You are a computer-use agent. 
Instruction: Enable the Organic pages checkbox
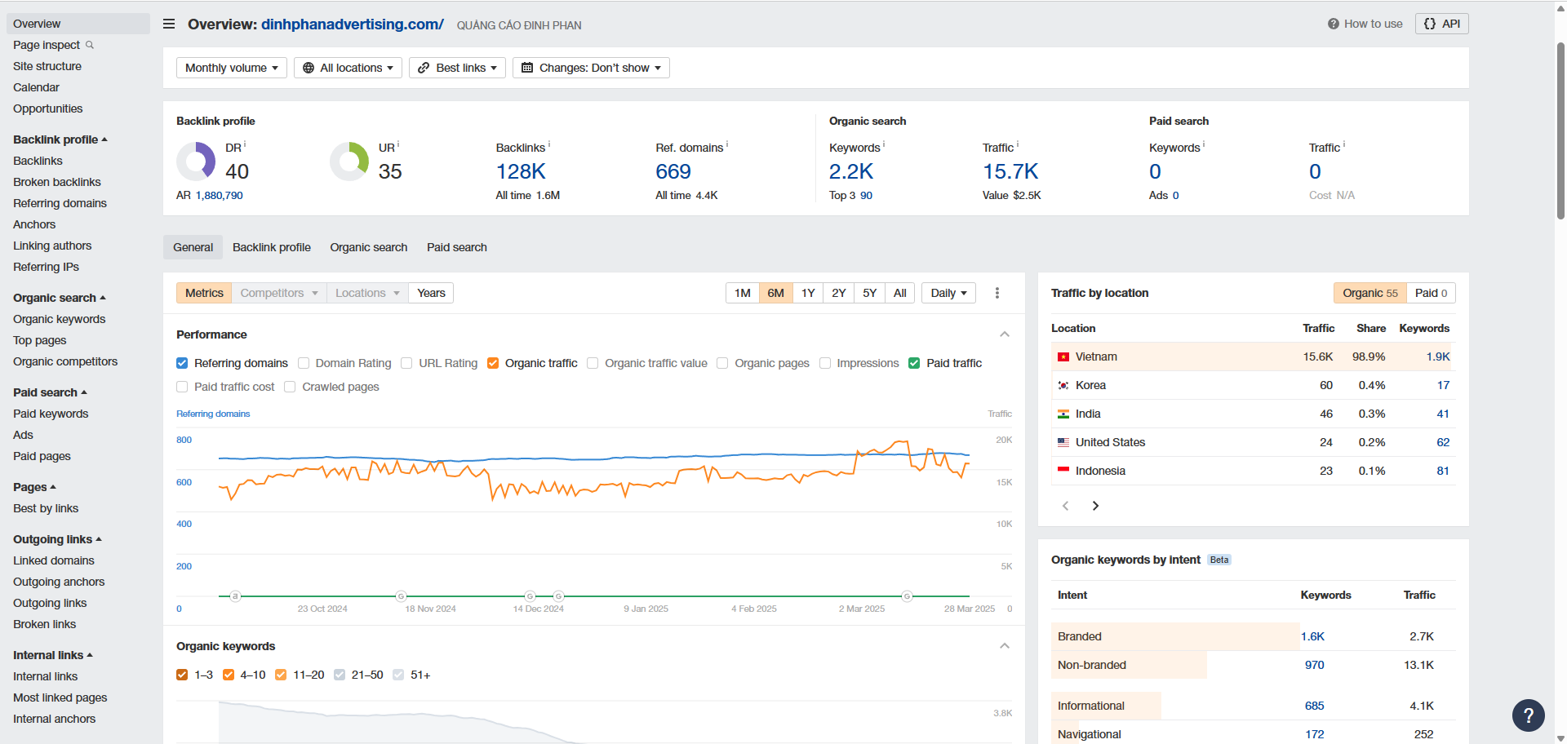[x=722, y=363]
